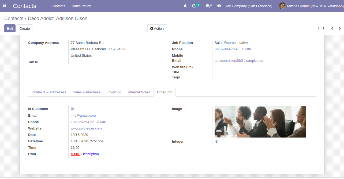Switch to Contacts & Addresses tab
The width and height of the screenshot is (344, 179).
pos(49,92)
